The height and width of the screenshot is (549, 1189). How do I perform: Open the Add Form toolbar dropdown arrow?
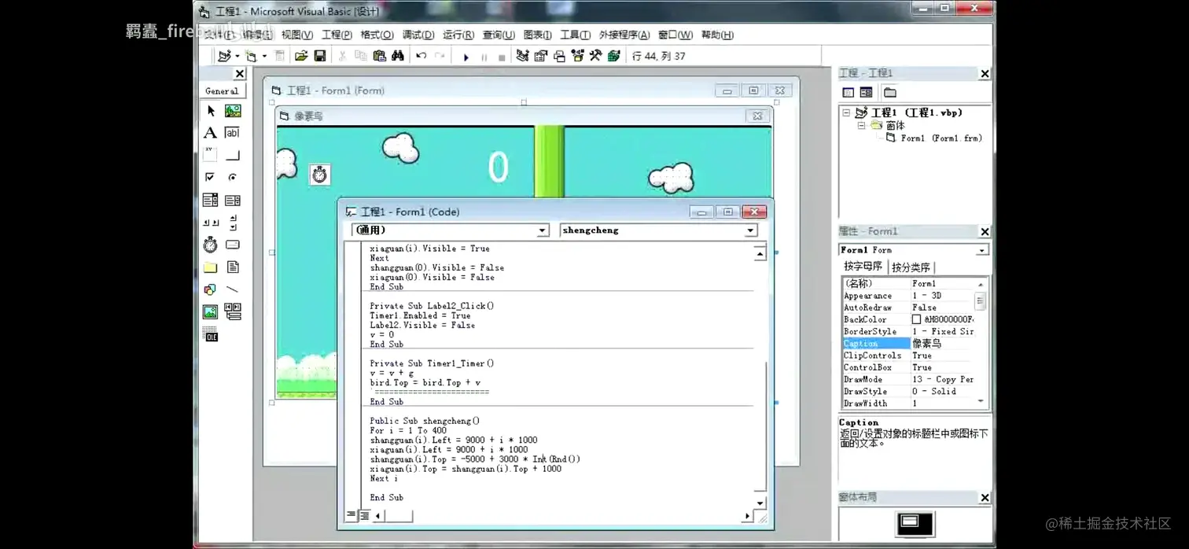point(264,56)
